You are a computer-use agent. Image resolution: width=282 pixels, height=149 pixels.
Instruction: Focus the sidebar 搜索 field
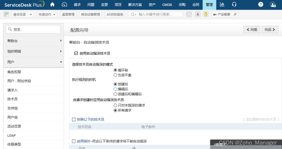point(33,29)
